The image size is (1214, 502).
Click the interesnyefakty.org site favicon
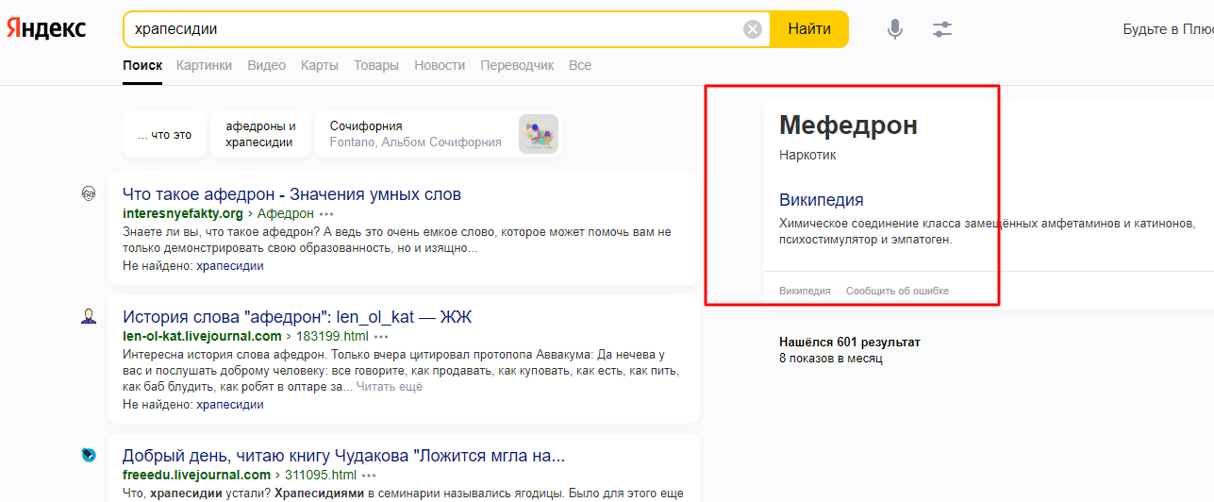click(x=89, y=194)
